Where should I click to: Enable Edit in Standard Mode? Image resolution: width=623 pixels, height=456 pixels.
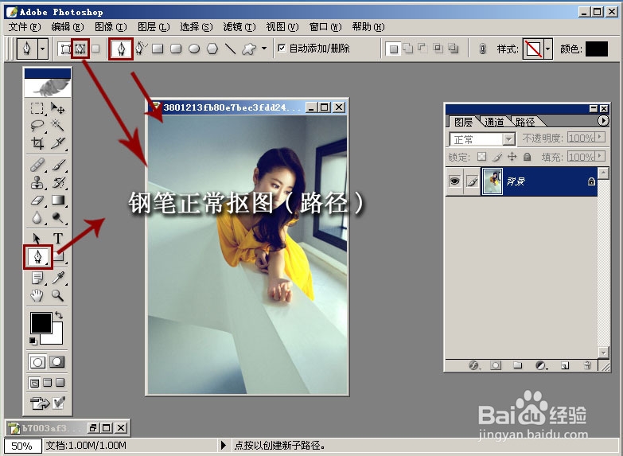click(37, 362)
